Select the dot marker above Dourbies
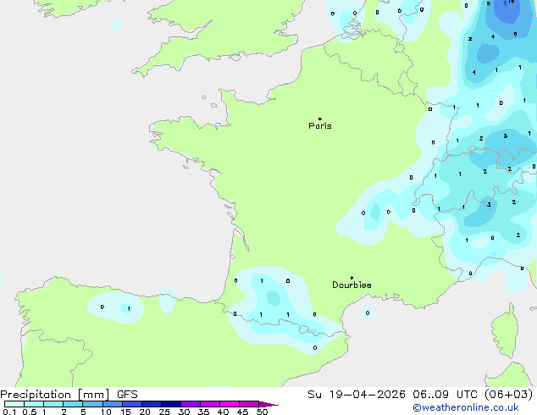The height and width of the screenshot is (415, 537). pyautogui.click(x=352, y=278)
